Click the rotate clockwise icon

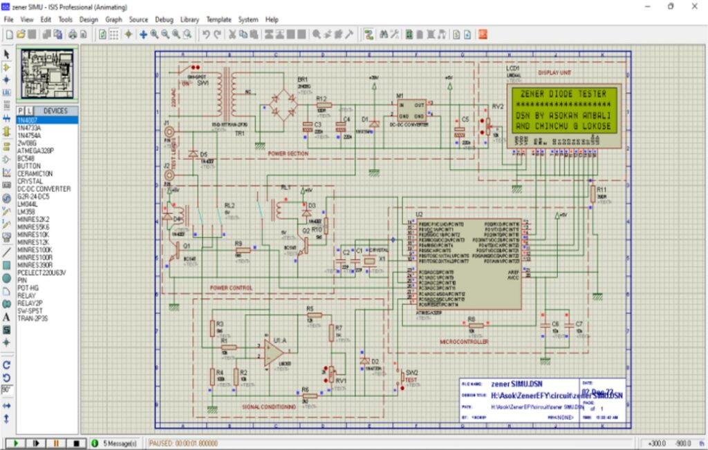click(7, 365)
